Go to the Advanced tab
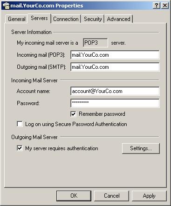 [x=118, y=19]
